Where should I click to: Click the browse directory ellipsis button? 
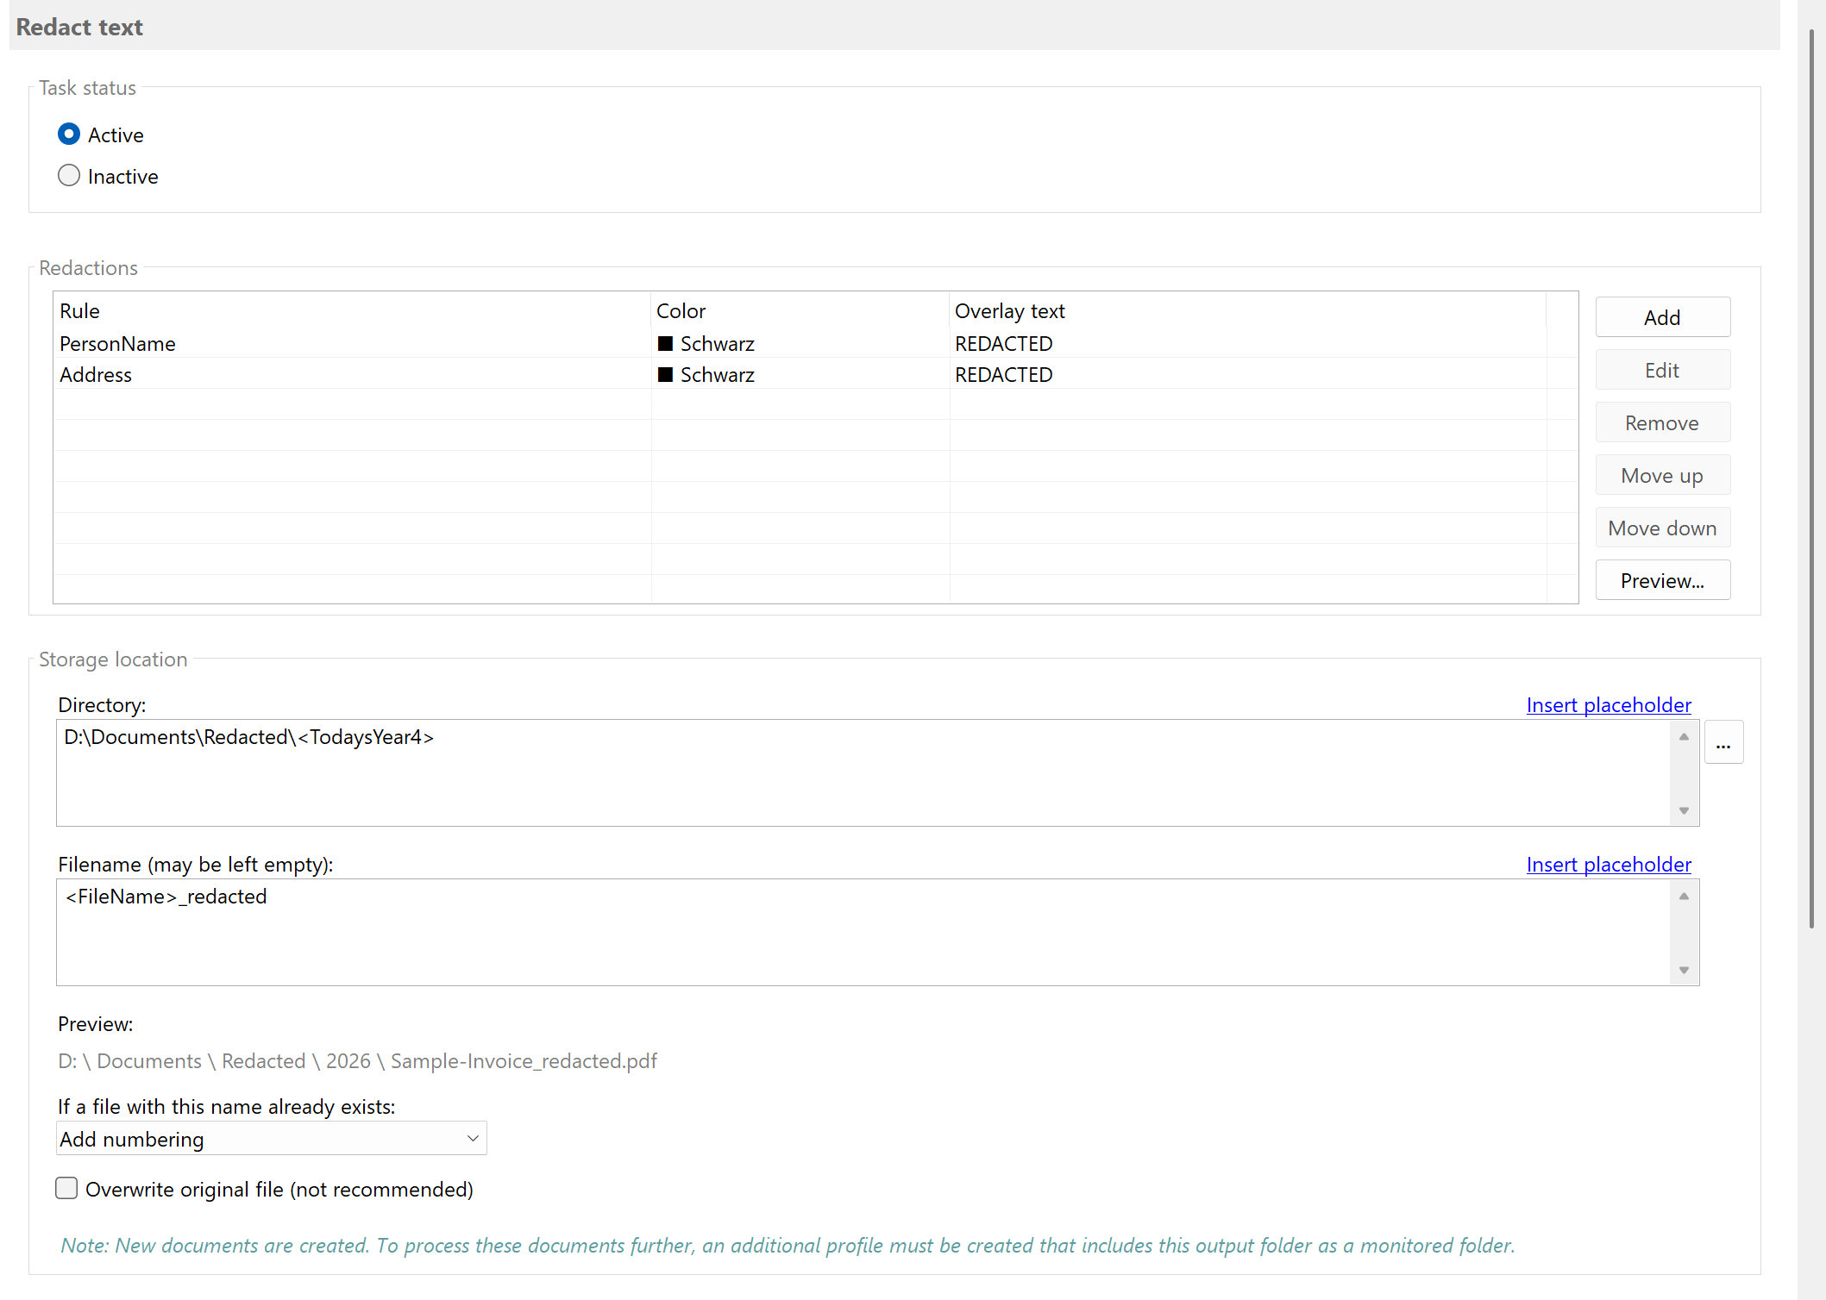tap(1722, 742)
